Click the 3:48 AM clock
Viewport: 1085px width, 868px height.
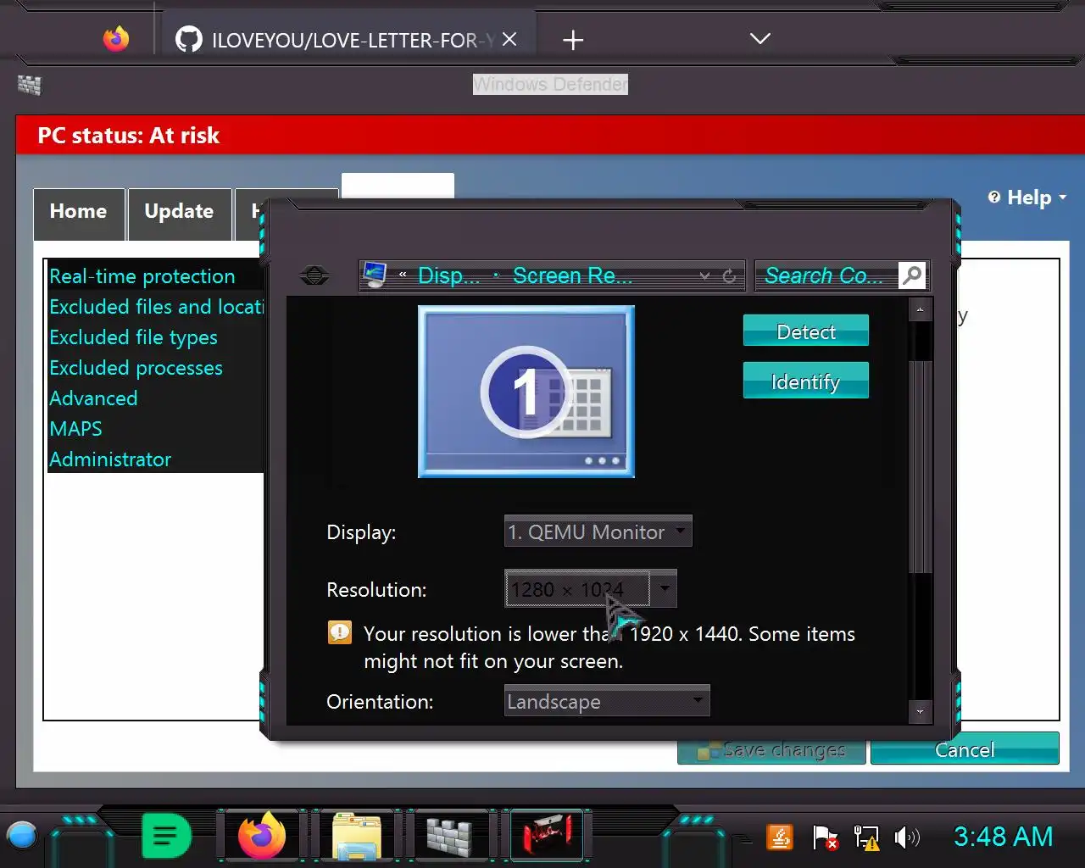[x=1004, y=837]
